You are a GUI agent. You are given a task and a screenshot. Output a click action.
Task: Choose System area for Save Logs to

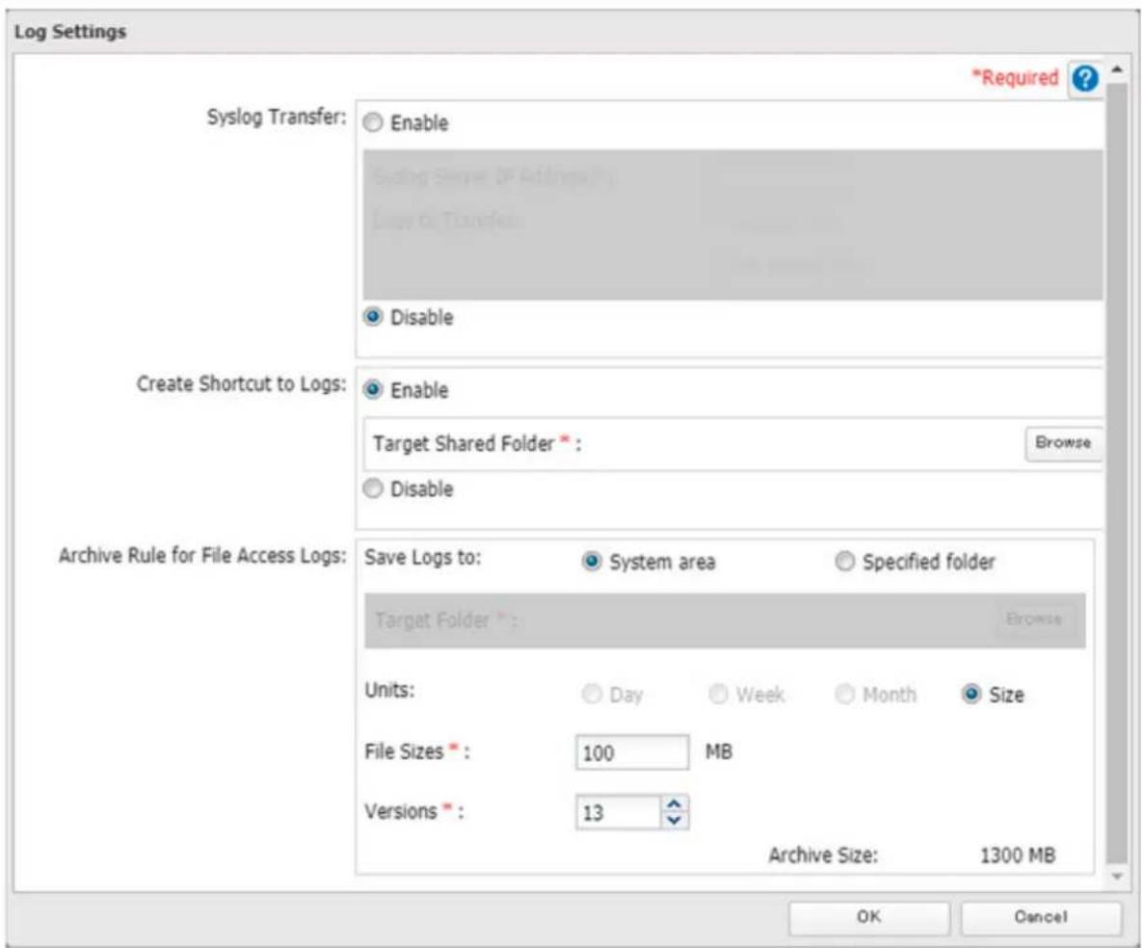click(x=592, y=562)
